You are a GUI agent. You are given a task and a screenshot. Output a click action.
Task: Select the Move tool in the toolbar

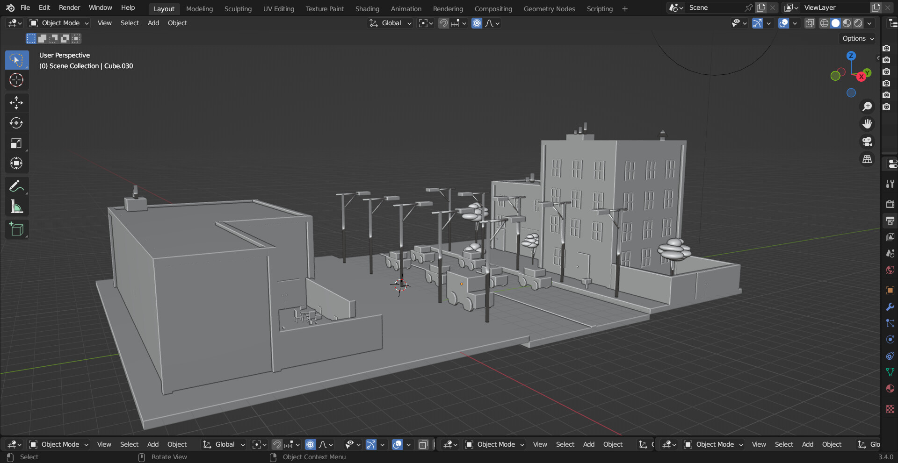16,103
